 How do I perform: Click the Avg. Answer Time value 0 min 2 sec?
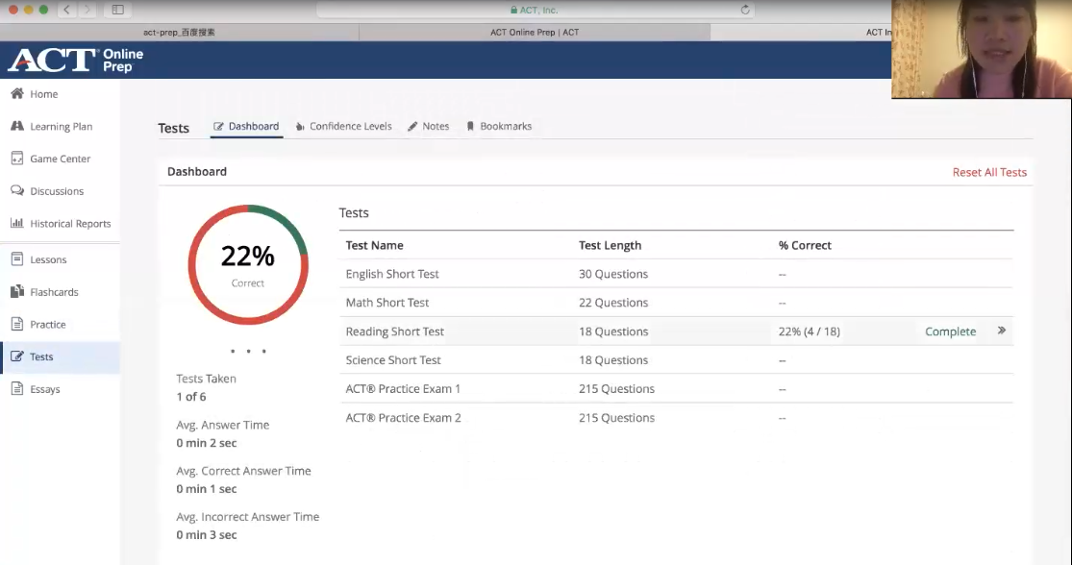coord(207,443)
